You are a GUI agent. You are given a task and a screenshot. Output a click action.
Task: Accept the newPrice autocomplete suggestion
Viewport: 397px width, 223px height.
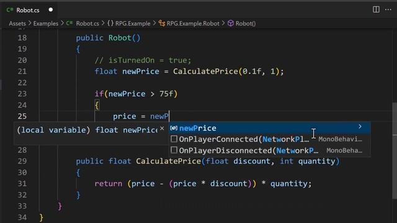pos(270,128)
